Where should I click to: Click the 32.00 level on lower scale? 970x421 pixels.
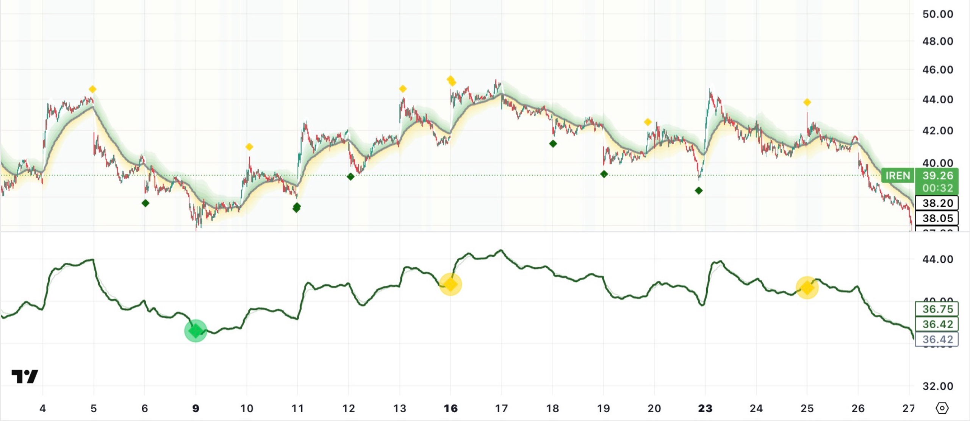[x=938, y=386]
